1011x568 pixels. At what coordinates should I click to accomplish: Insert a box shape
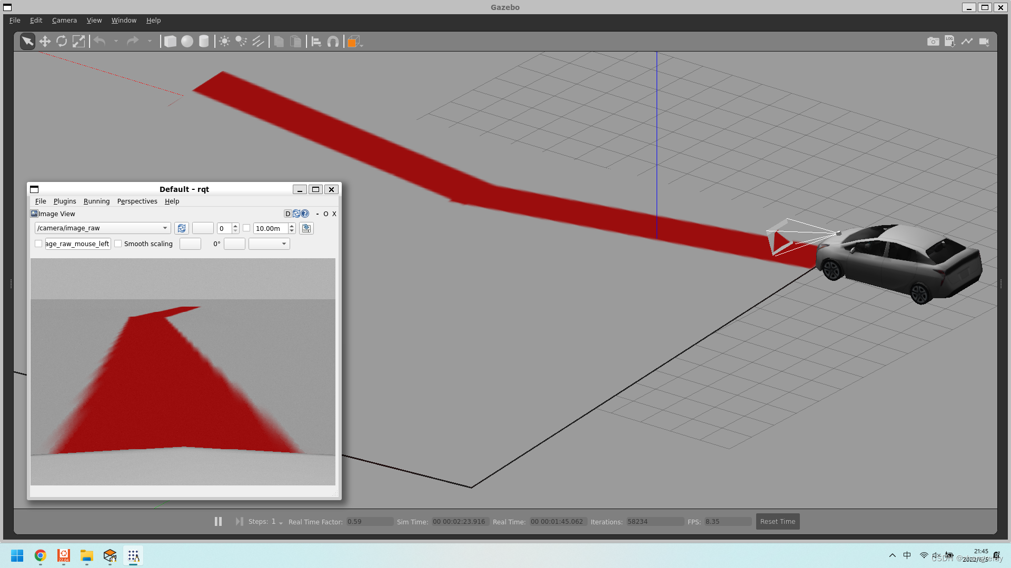tap(170, 42)
